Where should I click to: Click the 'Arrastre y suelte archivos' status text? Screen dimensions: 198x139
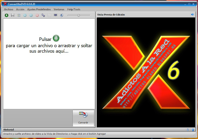tap(54, 134)
